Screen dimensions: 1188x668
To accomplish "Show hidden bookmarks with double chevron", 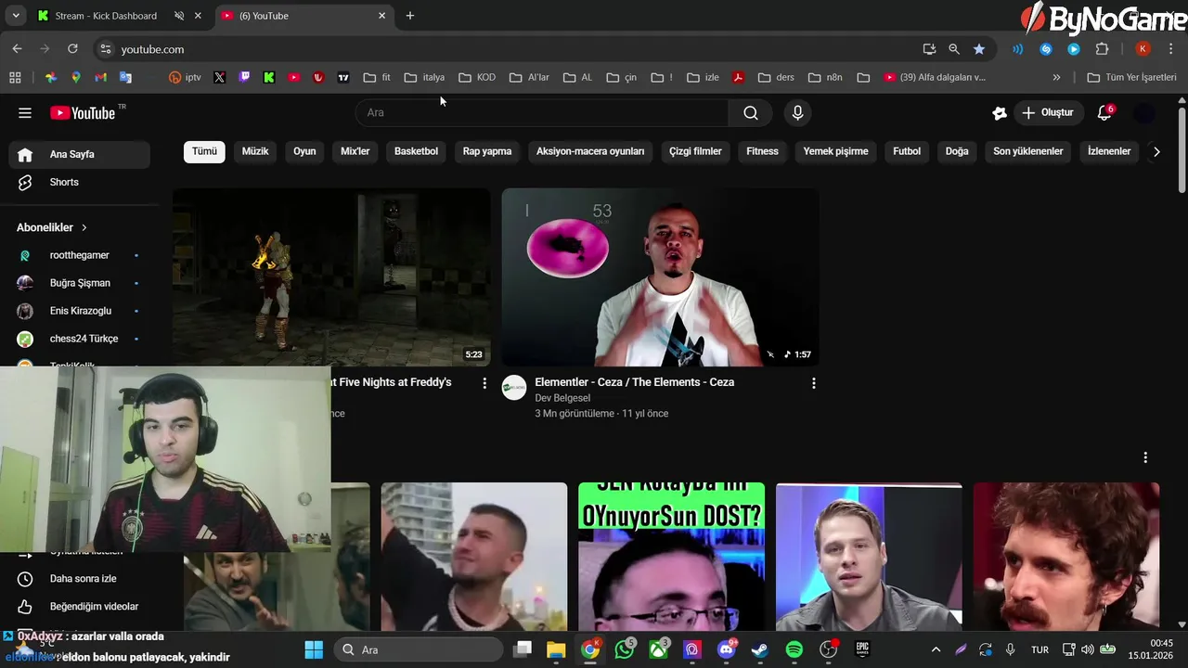I will [x=1056, y=78].
